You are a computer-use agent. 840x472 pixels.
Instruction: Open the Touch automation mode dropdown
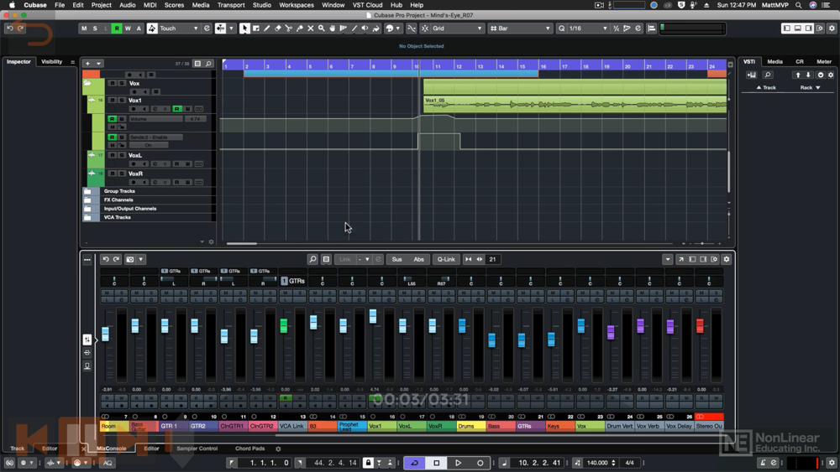click(179, 29)
